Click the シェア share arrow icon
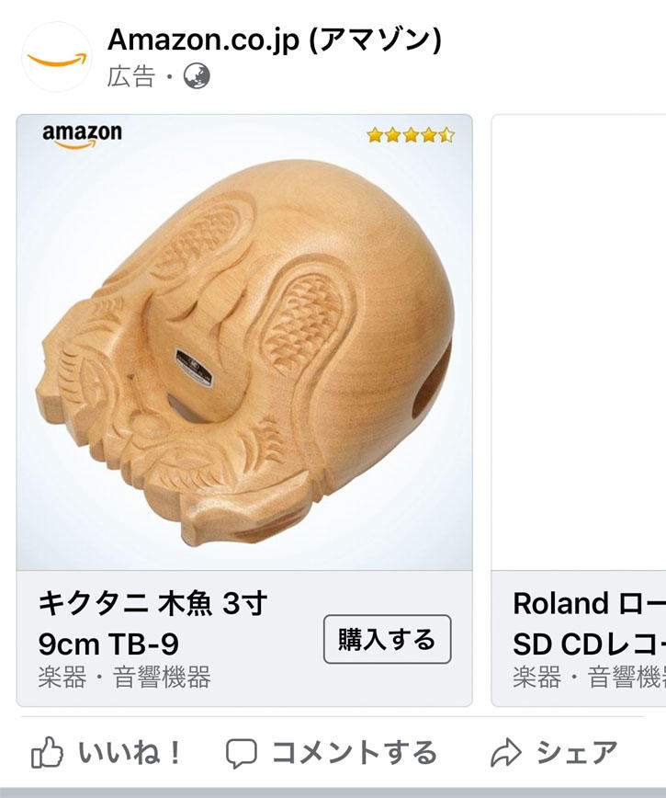The height and width of the screenshot is (798, 666). (x=506, y=753)
